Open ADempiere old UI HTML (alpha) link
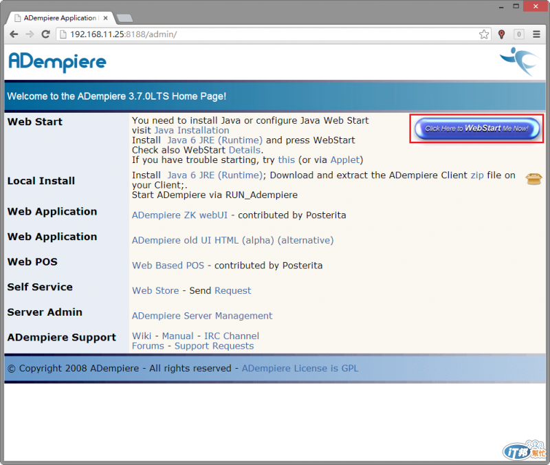Screen dimensions: 550x465 [203, 240]
